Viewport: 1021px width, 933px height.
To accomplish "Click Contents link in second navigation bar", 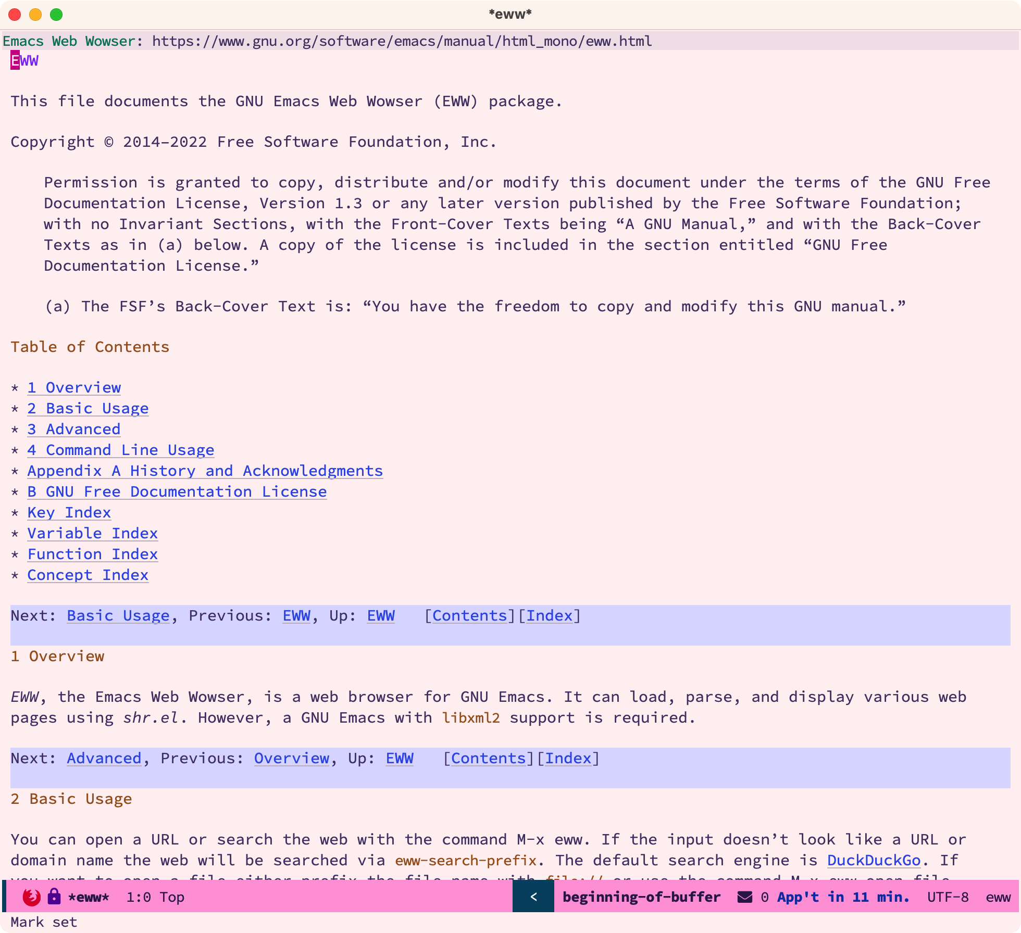I will click(489, 758).
